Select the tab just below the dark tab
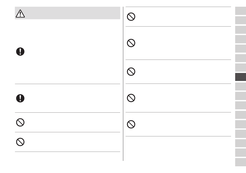 (x=241, y=86)
